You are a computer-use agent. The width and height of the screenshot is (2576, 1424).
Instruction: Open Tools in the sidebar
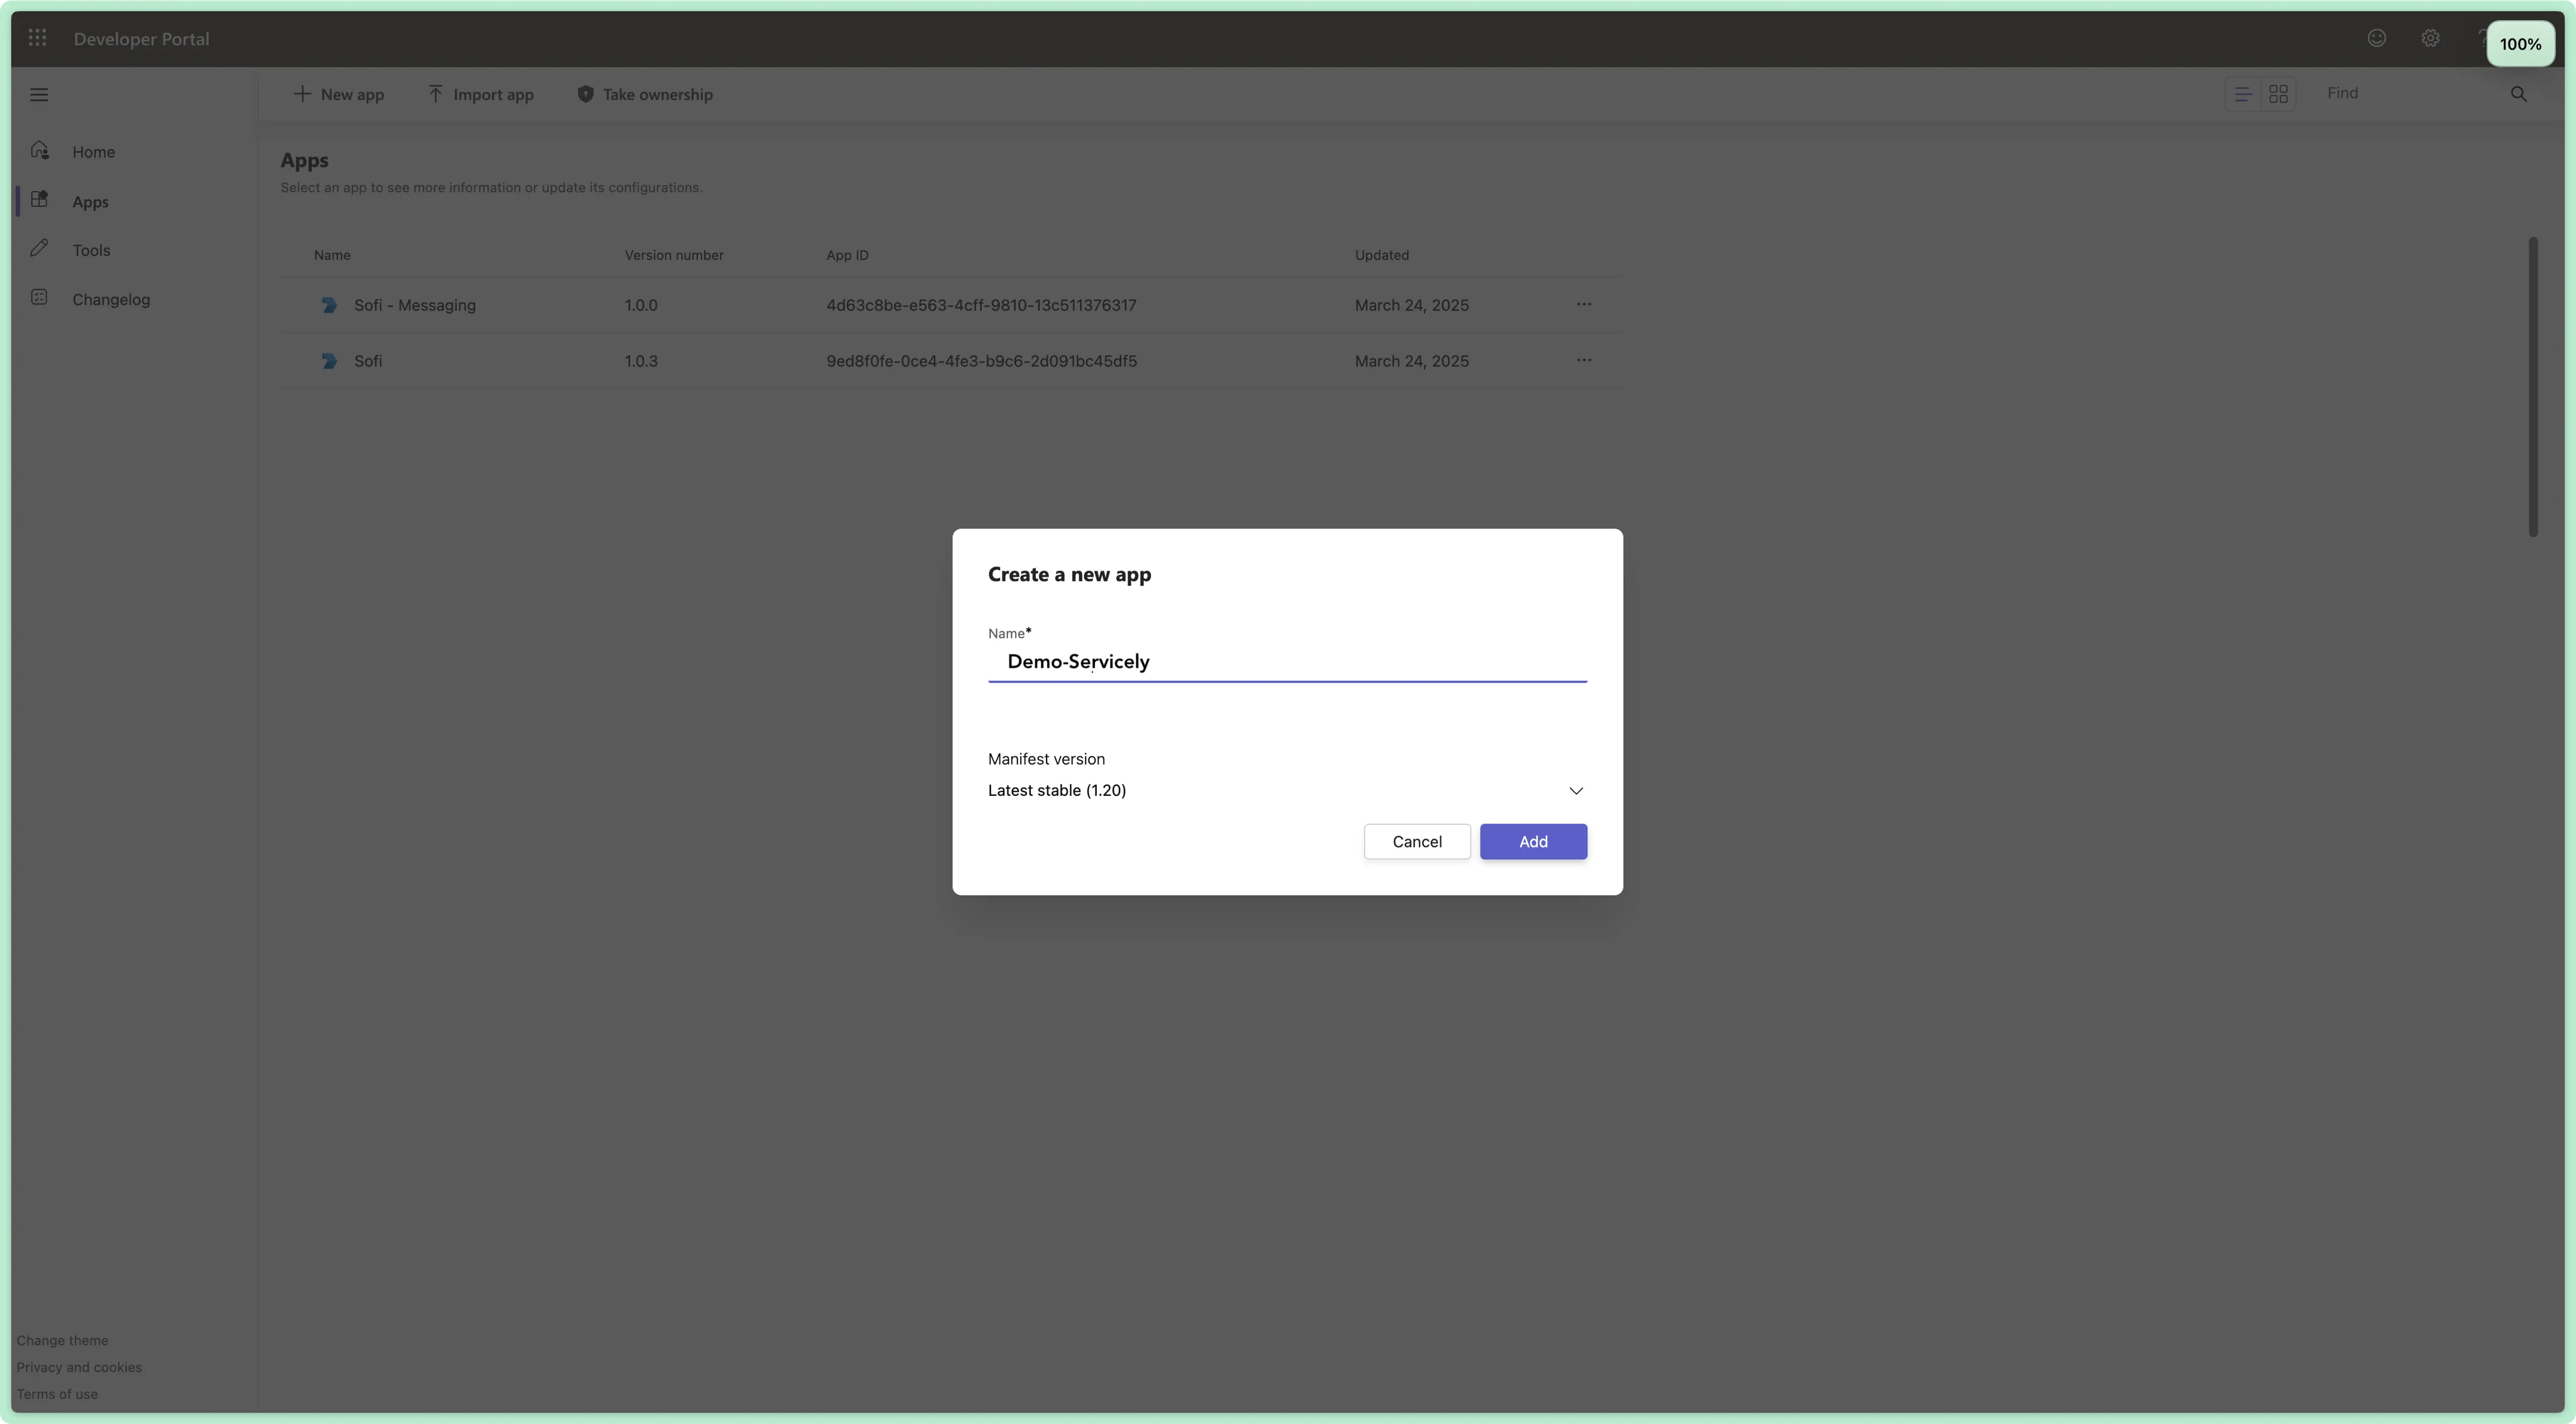pos(91,250)
